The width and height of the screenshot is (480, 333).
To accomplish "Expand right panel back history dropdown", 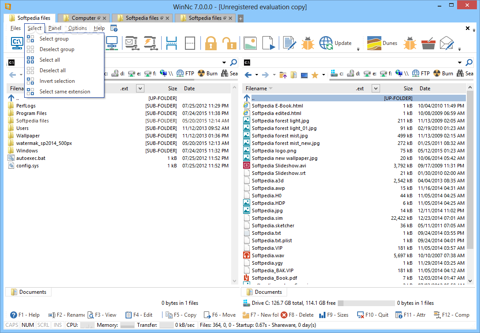I will (x=257, y=74).
